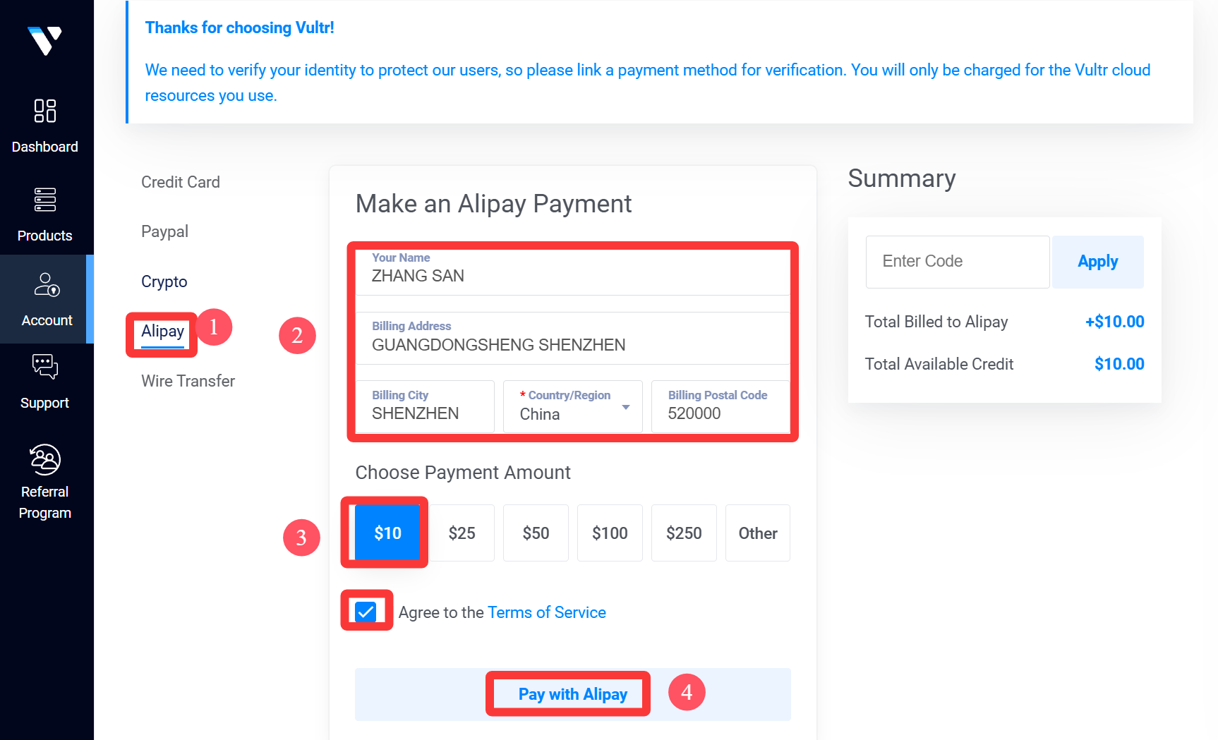The image size is (1218, 740).
Task: Toggle the Terms of Service agreement checkbox
Action: pos(366,612)
